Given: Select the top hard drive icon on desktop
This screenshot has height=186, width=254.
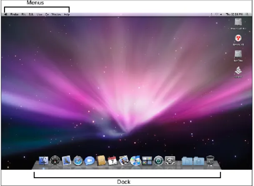Looking at the screenshot, I should 238,22.
